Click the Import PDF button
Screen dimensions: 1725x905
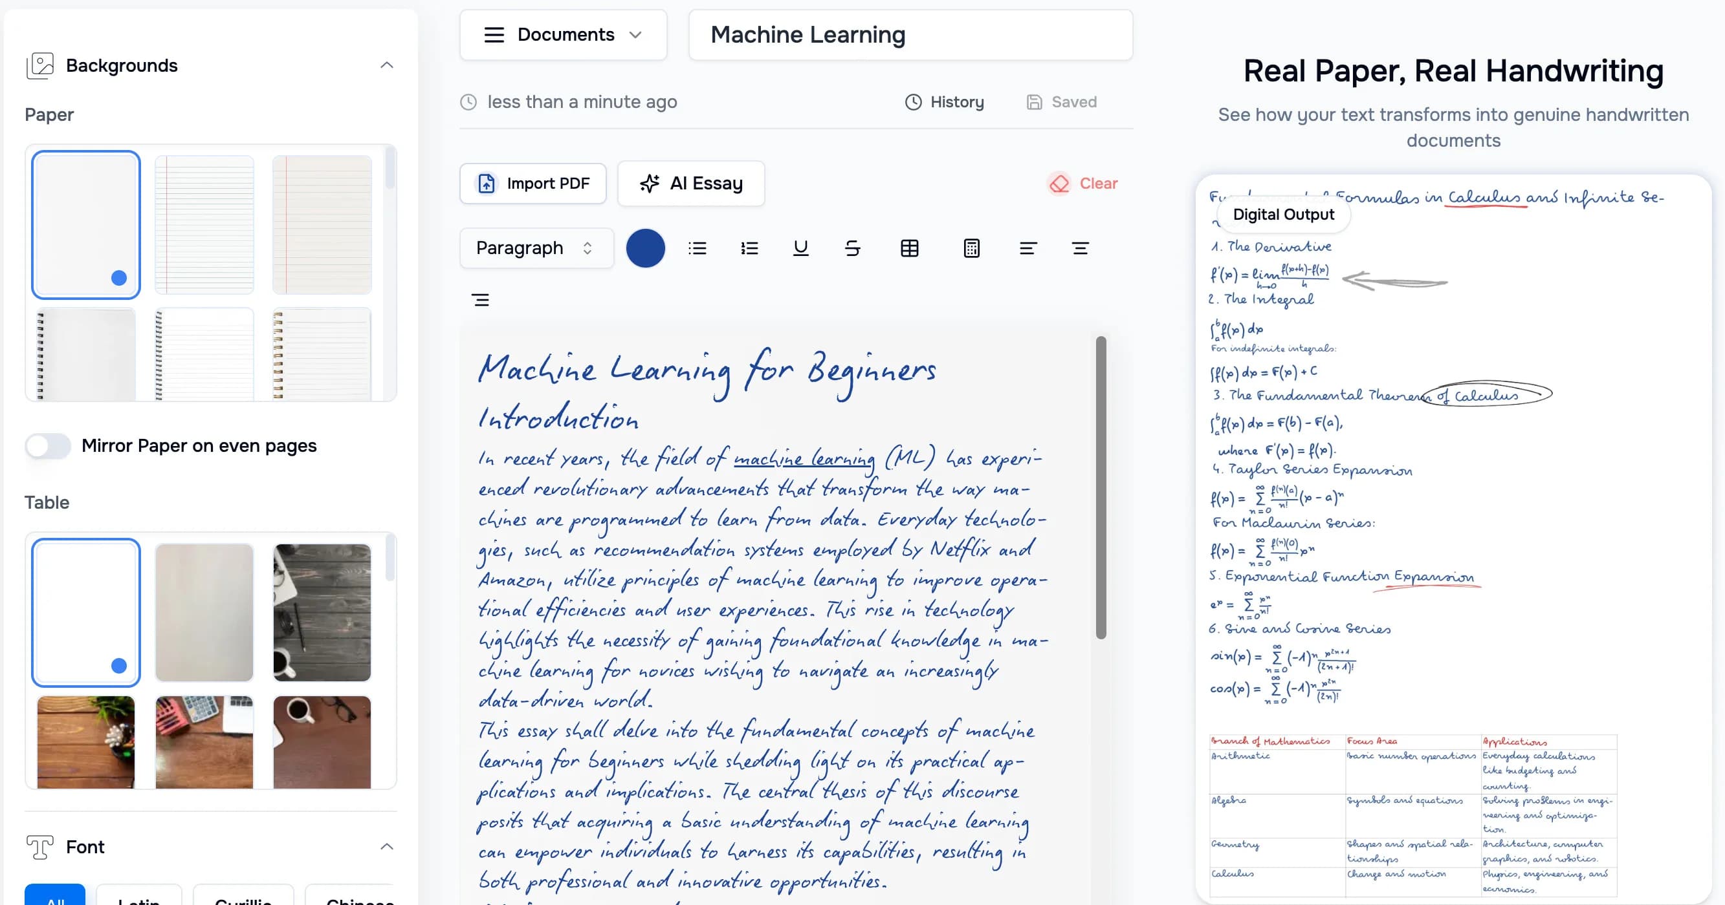tap(533, 184)
